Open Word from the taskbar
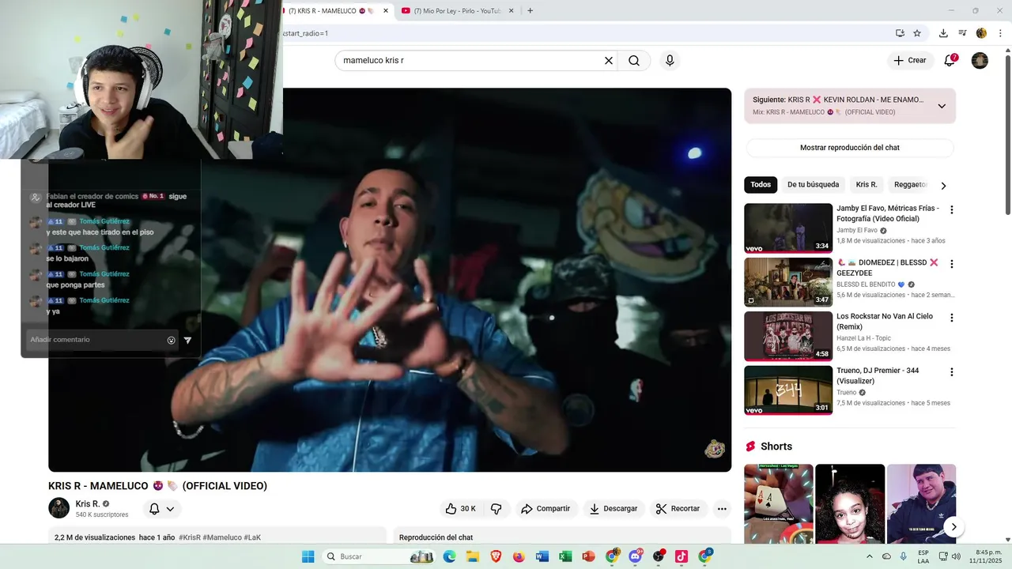Image resolution: width=1012 pixels, height=569 pixels. (542, 556)
